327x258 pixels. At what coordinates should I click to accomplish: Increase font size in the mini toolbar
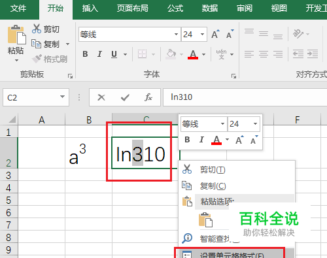tap(239, 140)
